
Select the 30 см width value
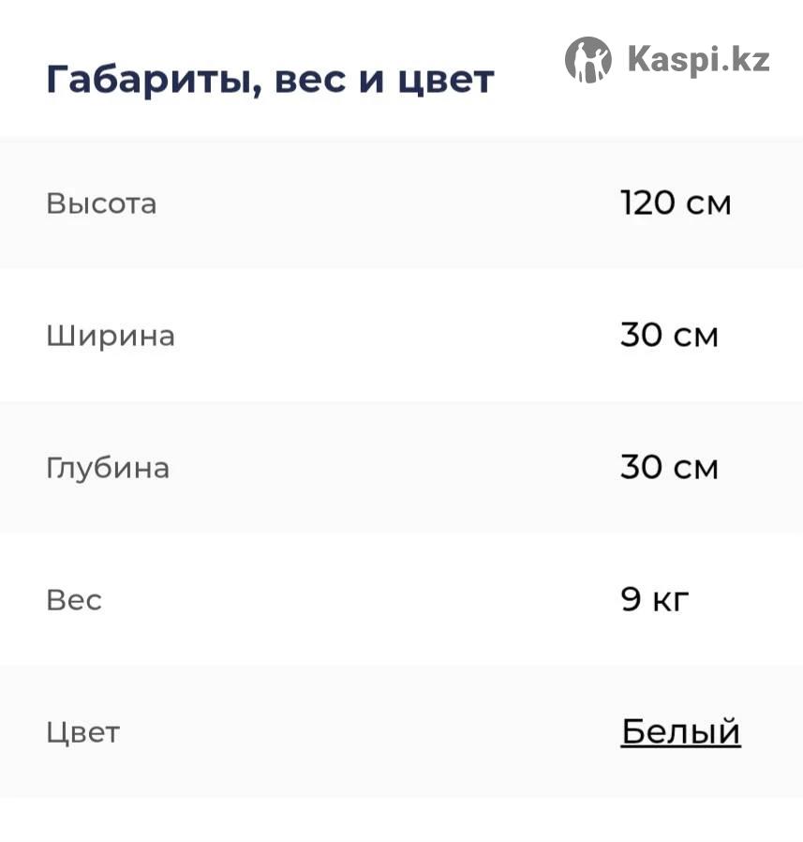coord(669,335)
